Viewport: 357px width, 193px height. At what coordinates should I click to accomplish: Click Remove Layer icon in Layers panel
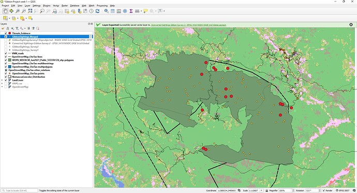(38, 28)
